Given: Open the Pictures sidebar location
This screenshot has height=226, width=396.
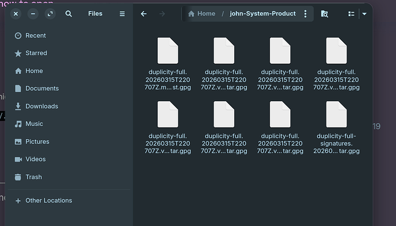Looking at the screenshot, I should point(69,141).
